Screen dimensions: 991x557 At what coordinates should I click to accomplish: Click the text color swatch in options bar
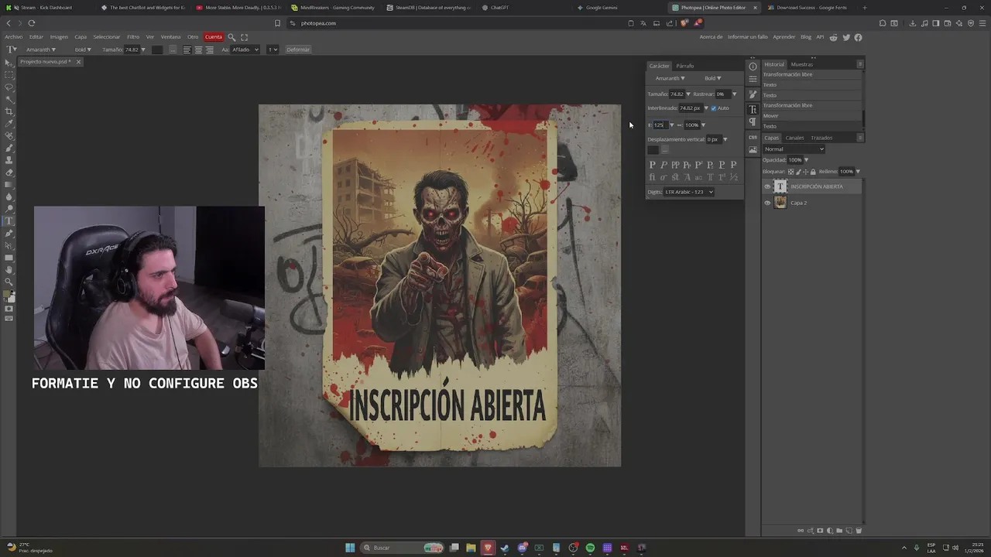[157, 50]
